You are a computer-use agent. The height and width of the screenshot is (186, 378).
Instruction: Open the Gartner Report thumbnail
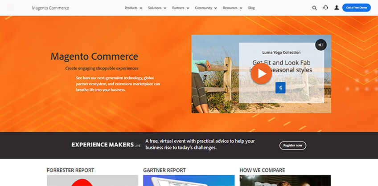point(189,181)
